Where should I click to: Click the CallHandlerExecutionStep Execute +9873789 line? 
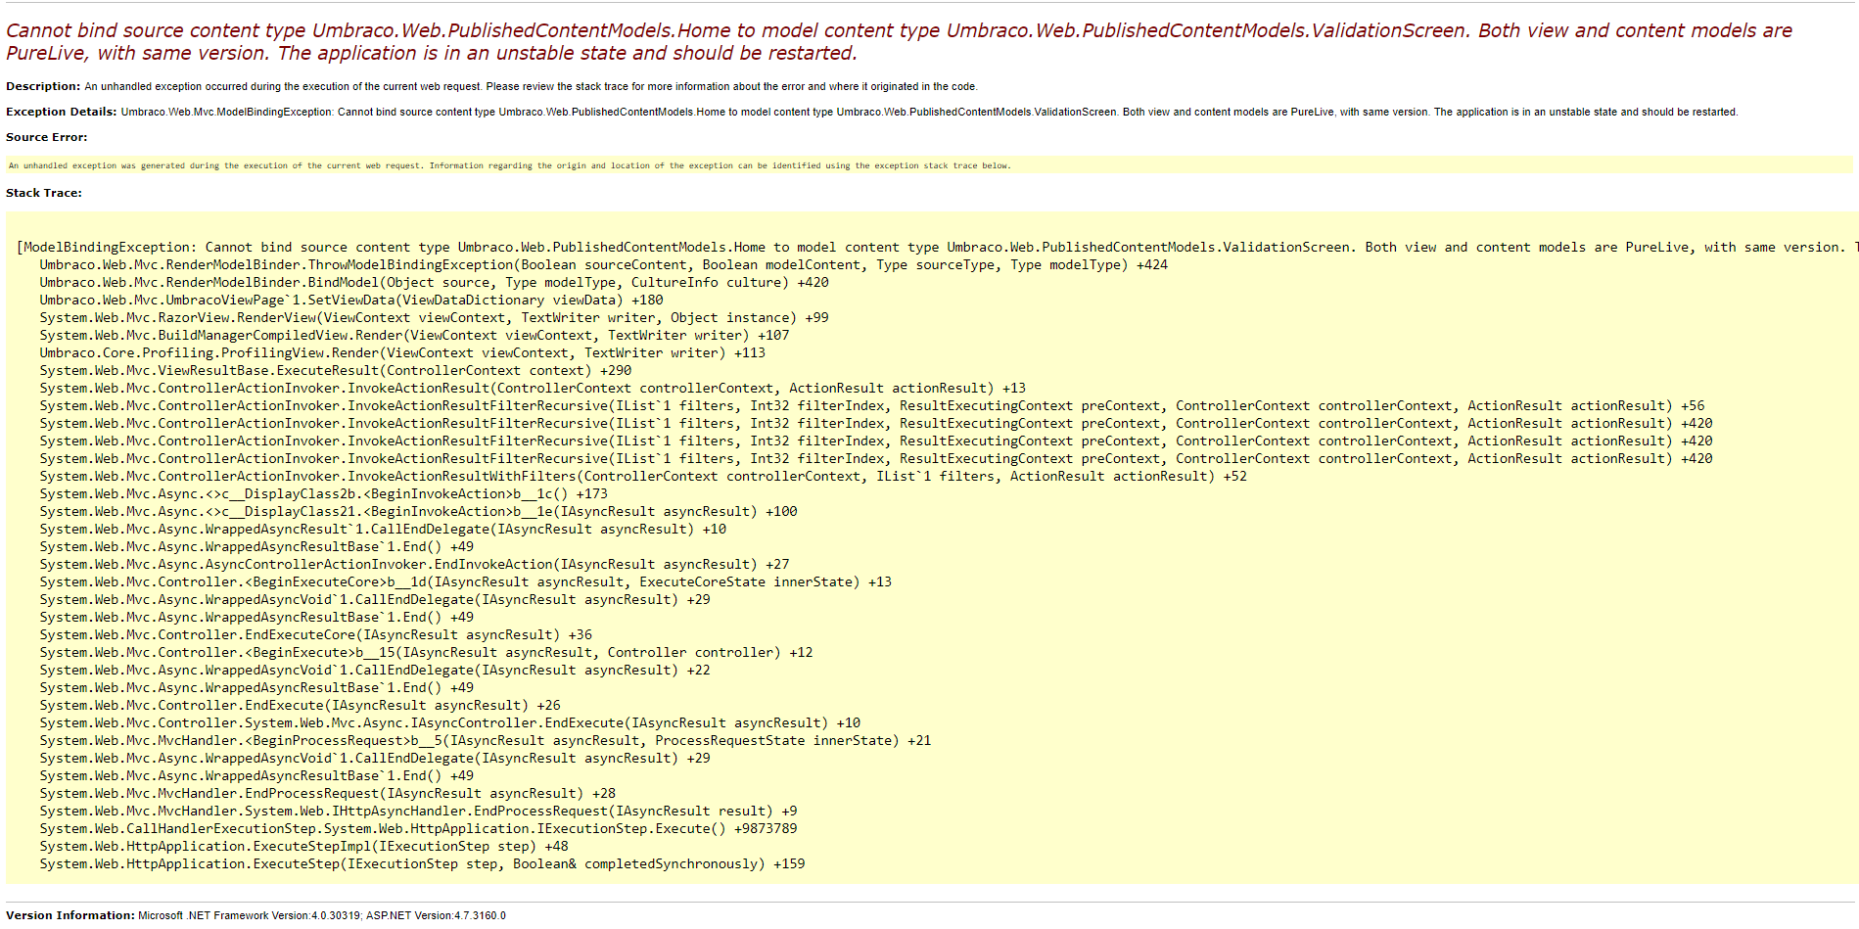tap(418, 829)
